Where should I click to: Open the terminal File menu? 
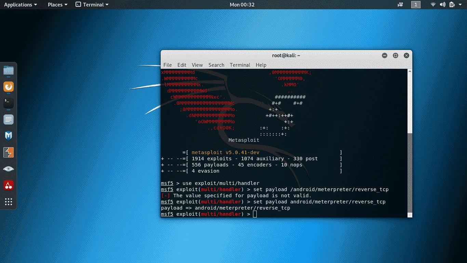pos(168,65)
